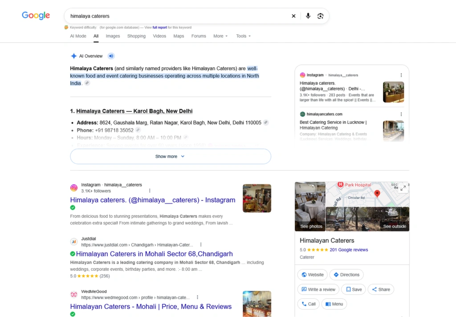Click inside the Google search field

177,16
